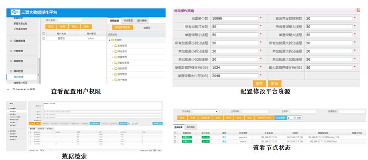Viewport: 368px width, 160px height.
Task: Click the orange 查询 button under 用户名称
Action: [x=51, y=27]
